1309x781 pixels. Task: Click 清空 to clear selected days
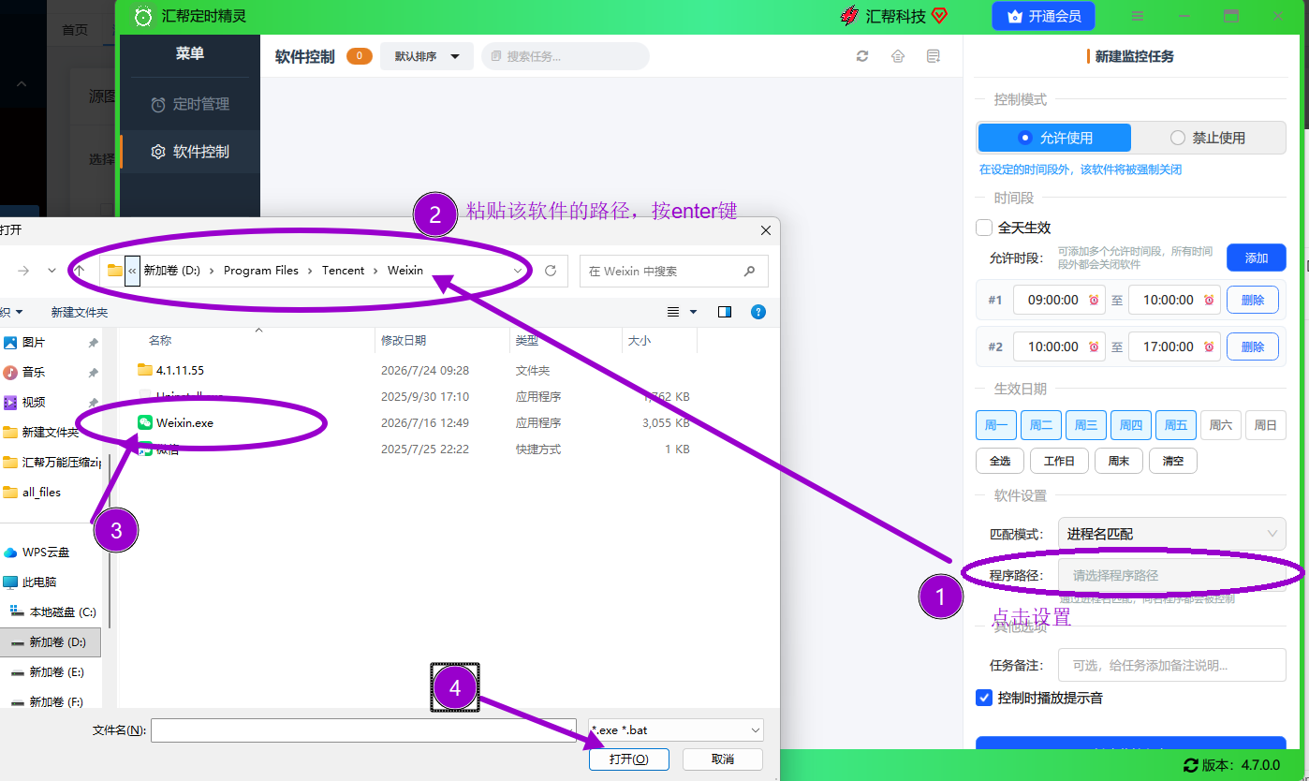pos(1173,461)
